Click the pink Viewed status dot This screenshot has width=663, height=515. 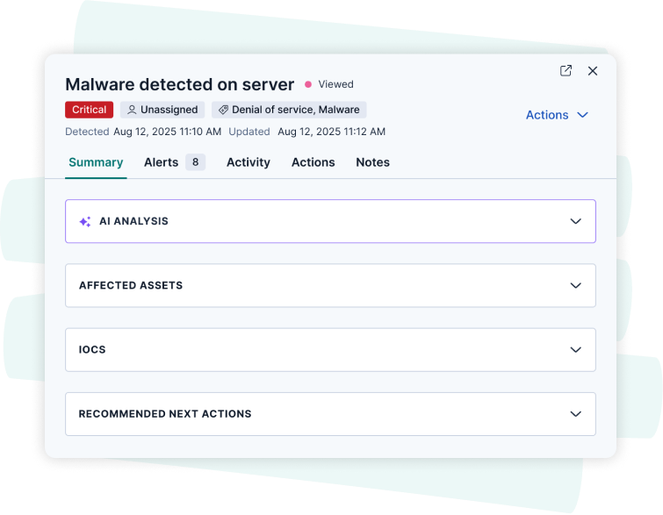point(308,84)
